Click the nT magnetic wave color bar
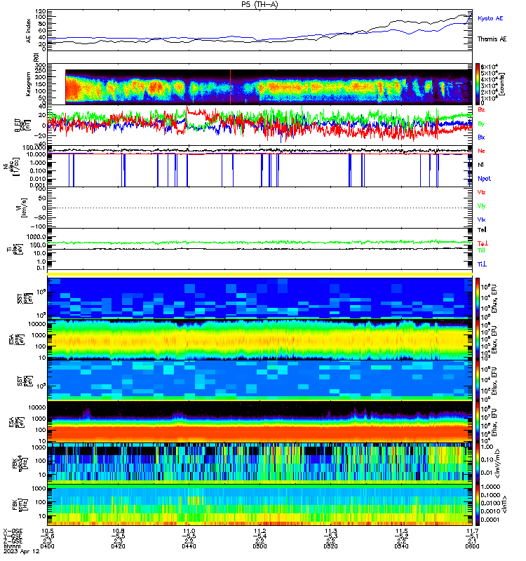 (x=478, y=505)
